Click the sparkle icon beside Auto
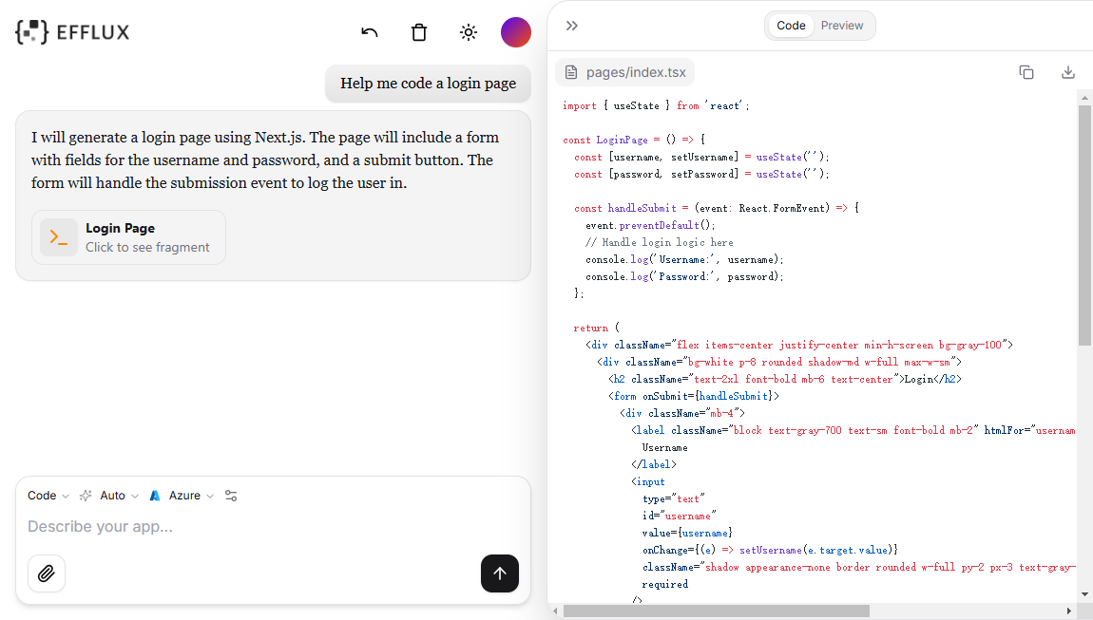Viewport: 1093px width, 620px height. (x=85, y=496)
